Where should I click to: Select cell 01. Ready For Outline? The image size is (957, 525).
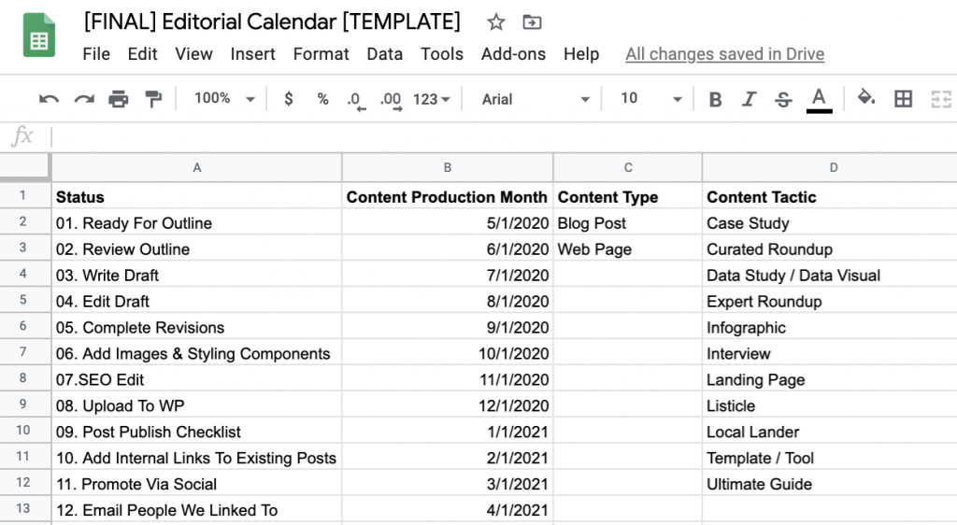[196, 222]
